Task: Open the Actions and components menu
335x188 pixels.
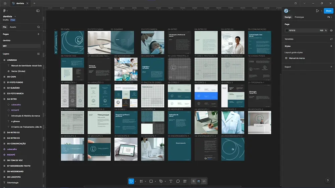Action: (x=185, y=181)
